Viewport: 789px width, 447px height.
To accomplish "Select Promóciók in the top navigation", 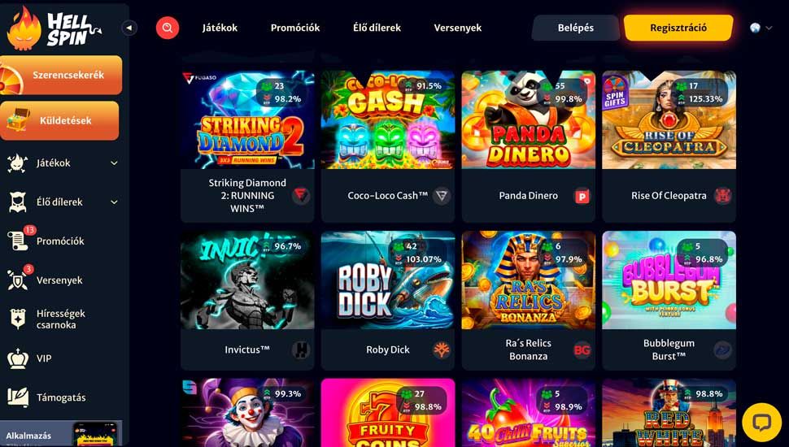I will [x=295, y=28].
